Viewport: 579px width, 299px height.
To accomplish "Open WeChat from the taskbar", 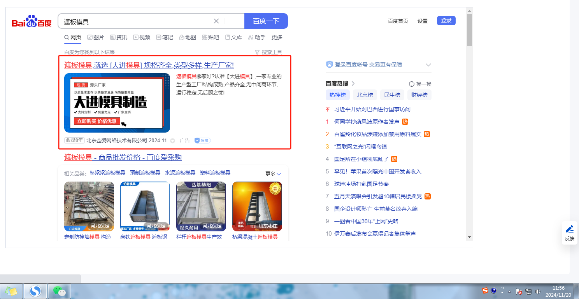I will coord(59,291).
